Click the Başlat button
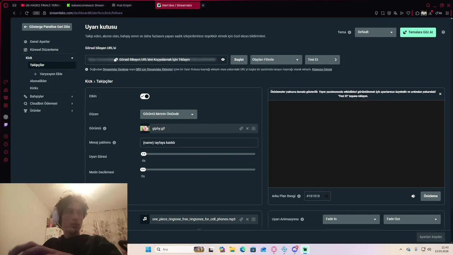The width and height of the screenshot is (453, 255). tap(239, 59)
